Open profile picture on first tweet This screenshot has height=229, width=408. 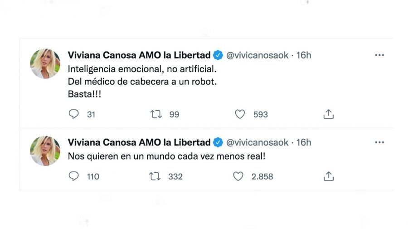(45, 64)
